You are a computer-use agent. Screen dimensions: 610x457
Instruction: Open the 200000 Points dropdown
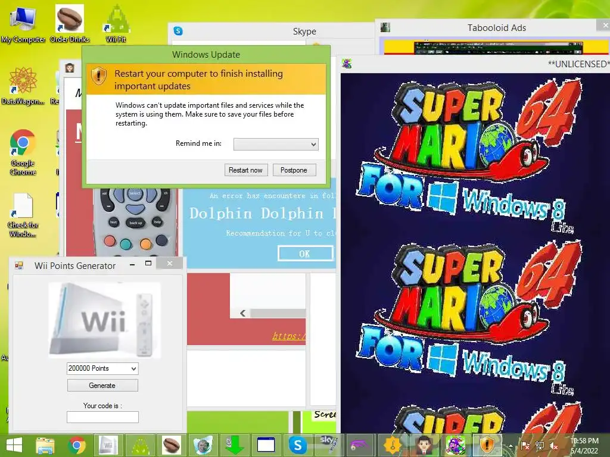pyautogui.click(x=102, y=368)
